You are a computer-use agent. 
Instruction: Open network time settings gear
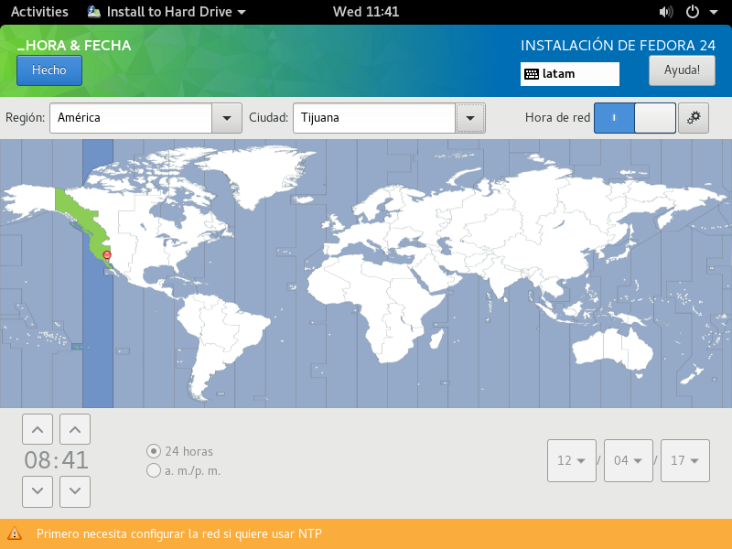coord(694,118)
